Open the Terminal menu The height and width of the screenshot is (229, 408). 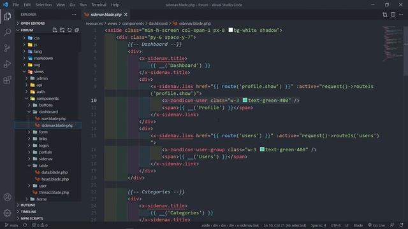tap(99, 4)
